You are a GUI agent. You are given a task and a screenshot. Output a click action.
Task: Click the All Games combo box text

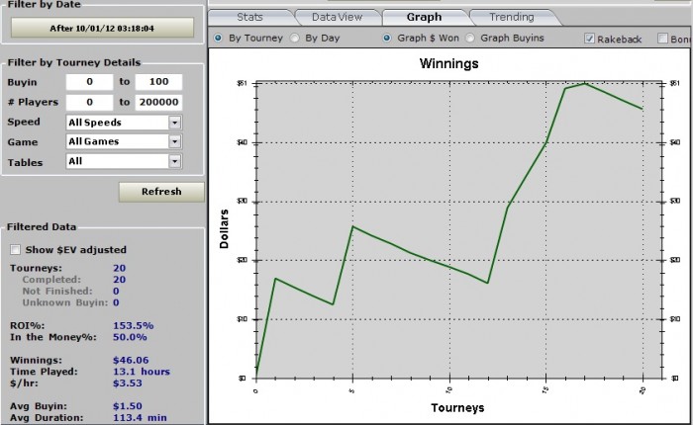click(x=94, y=141)
